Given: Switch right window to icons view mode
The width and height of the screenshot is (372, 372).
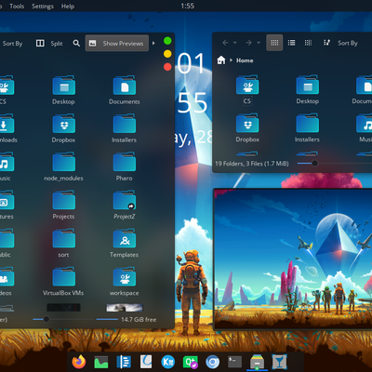Looking at the screenshot, I should (x=274, y=43).
